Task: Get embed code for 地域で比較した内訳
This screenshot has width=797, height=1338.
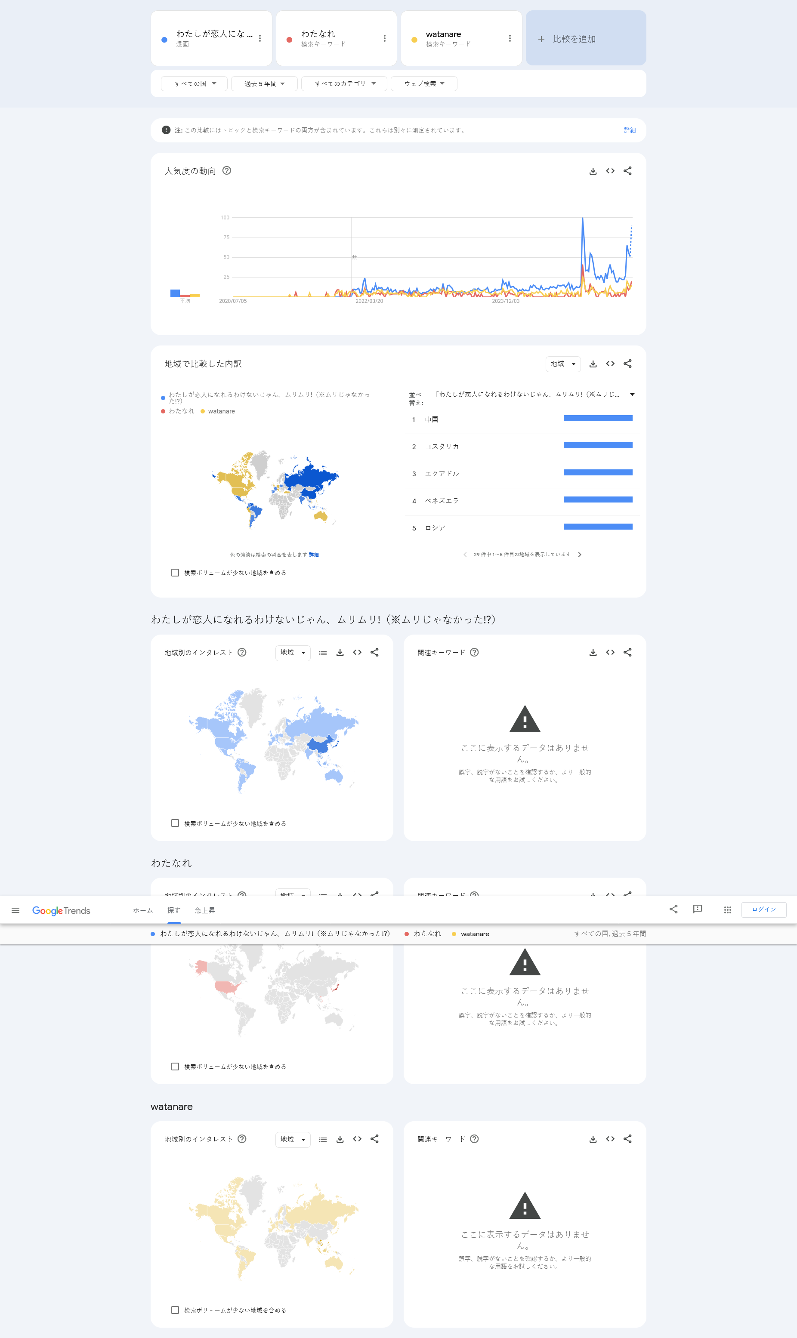Action: click(610, 364)
